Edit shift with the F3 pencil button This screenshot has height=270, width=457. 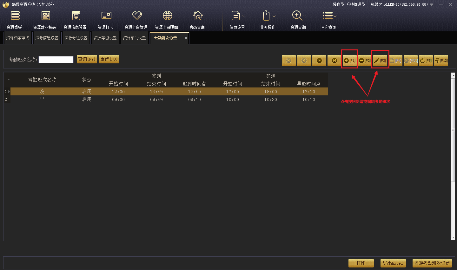(x=380, y=61)
